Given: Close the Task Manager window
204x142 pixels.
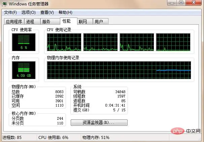Looking at the screenshot, I should [x=194, y=3].
